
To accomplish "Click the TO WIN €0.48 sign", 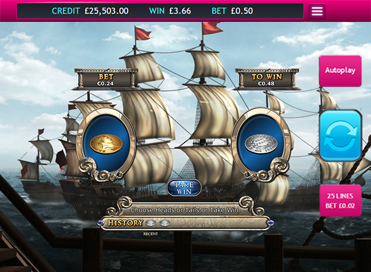I will pyautogui.click(x=267, y=79).
